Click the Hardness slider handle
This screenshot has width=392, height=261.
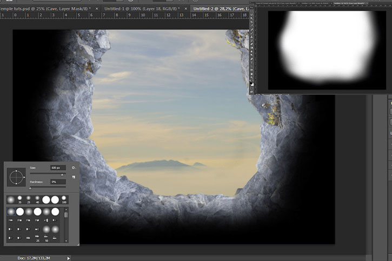30,188
